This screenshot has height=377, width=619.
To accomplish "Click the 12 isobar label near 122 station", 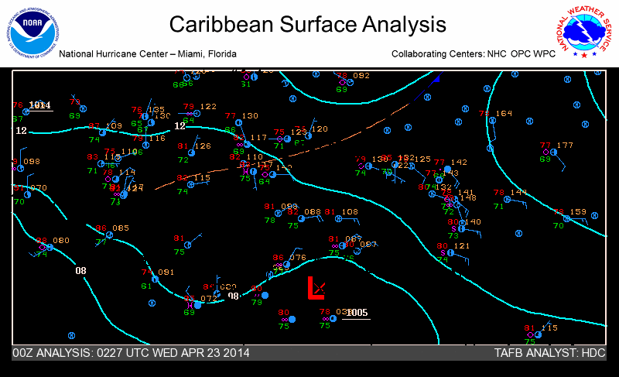I will 180,126.
